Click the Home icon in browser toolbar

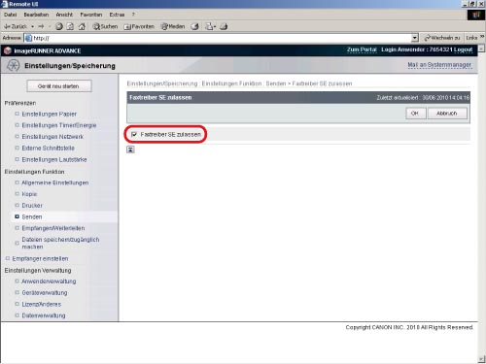(82, 26)
